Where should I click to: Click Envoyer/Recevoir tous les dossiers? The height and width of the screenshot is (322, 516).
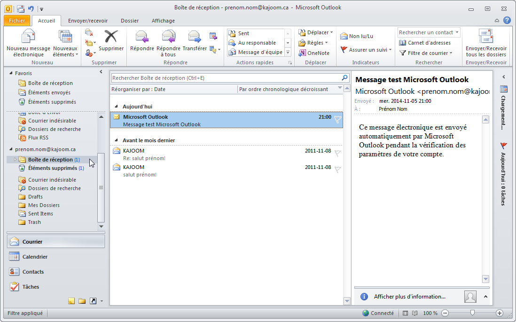486,43
